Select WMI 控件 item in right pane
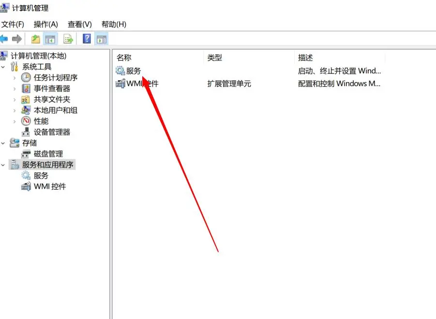Viewport: 436px width, 319px height. coord(137,83)
